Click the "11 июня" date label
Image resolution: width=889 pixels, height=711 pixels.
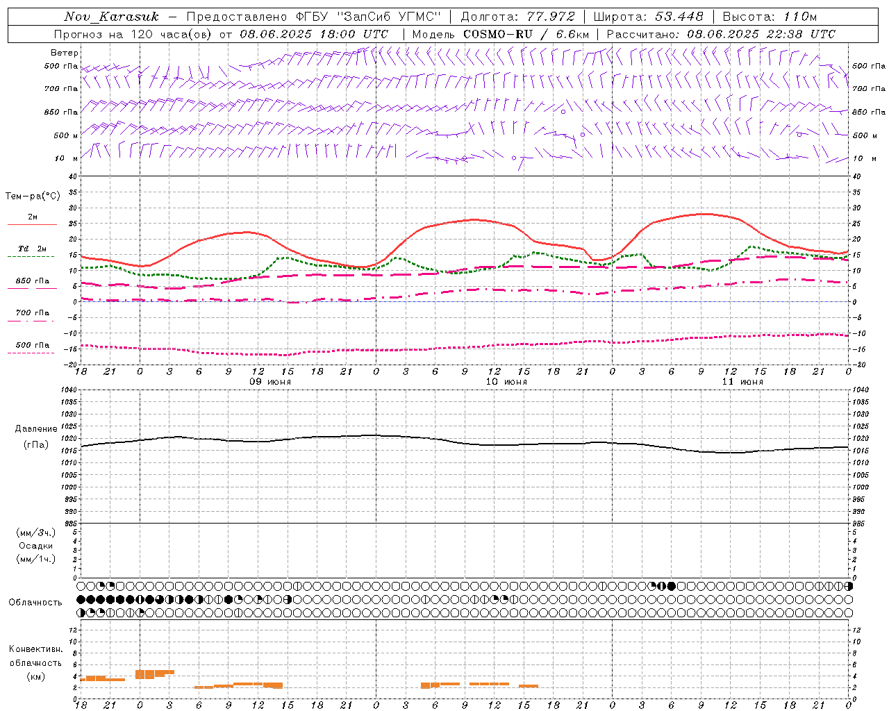[742, 382]
